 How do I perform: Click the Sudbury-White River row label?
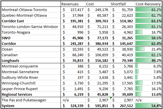pyautogui.click(x=20, y=77)
